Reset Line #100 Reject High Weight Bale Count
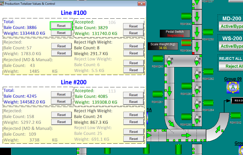This screenshot has height=155, width=243. click(134, 46)
